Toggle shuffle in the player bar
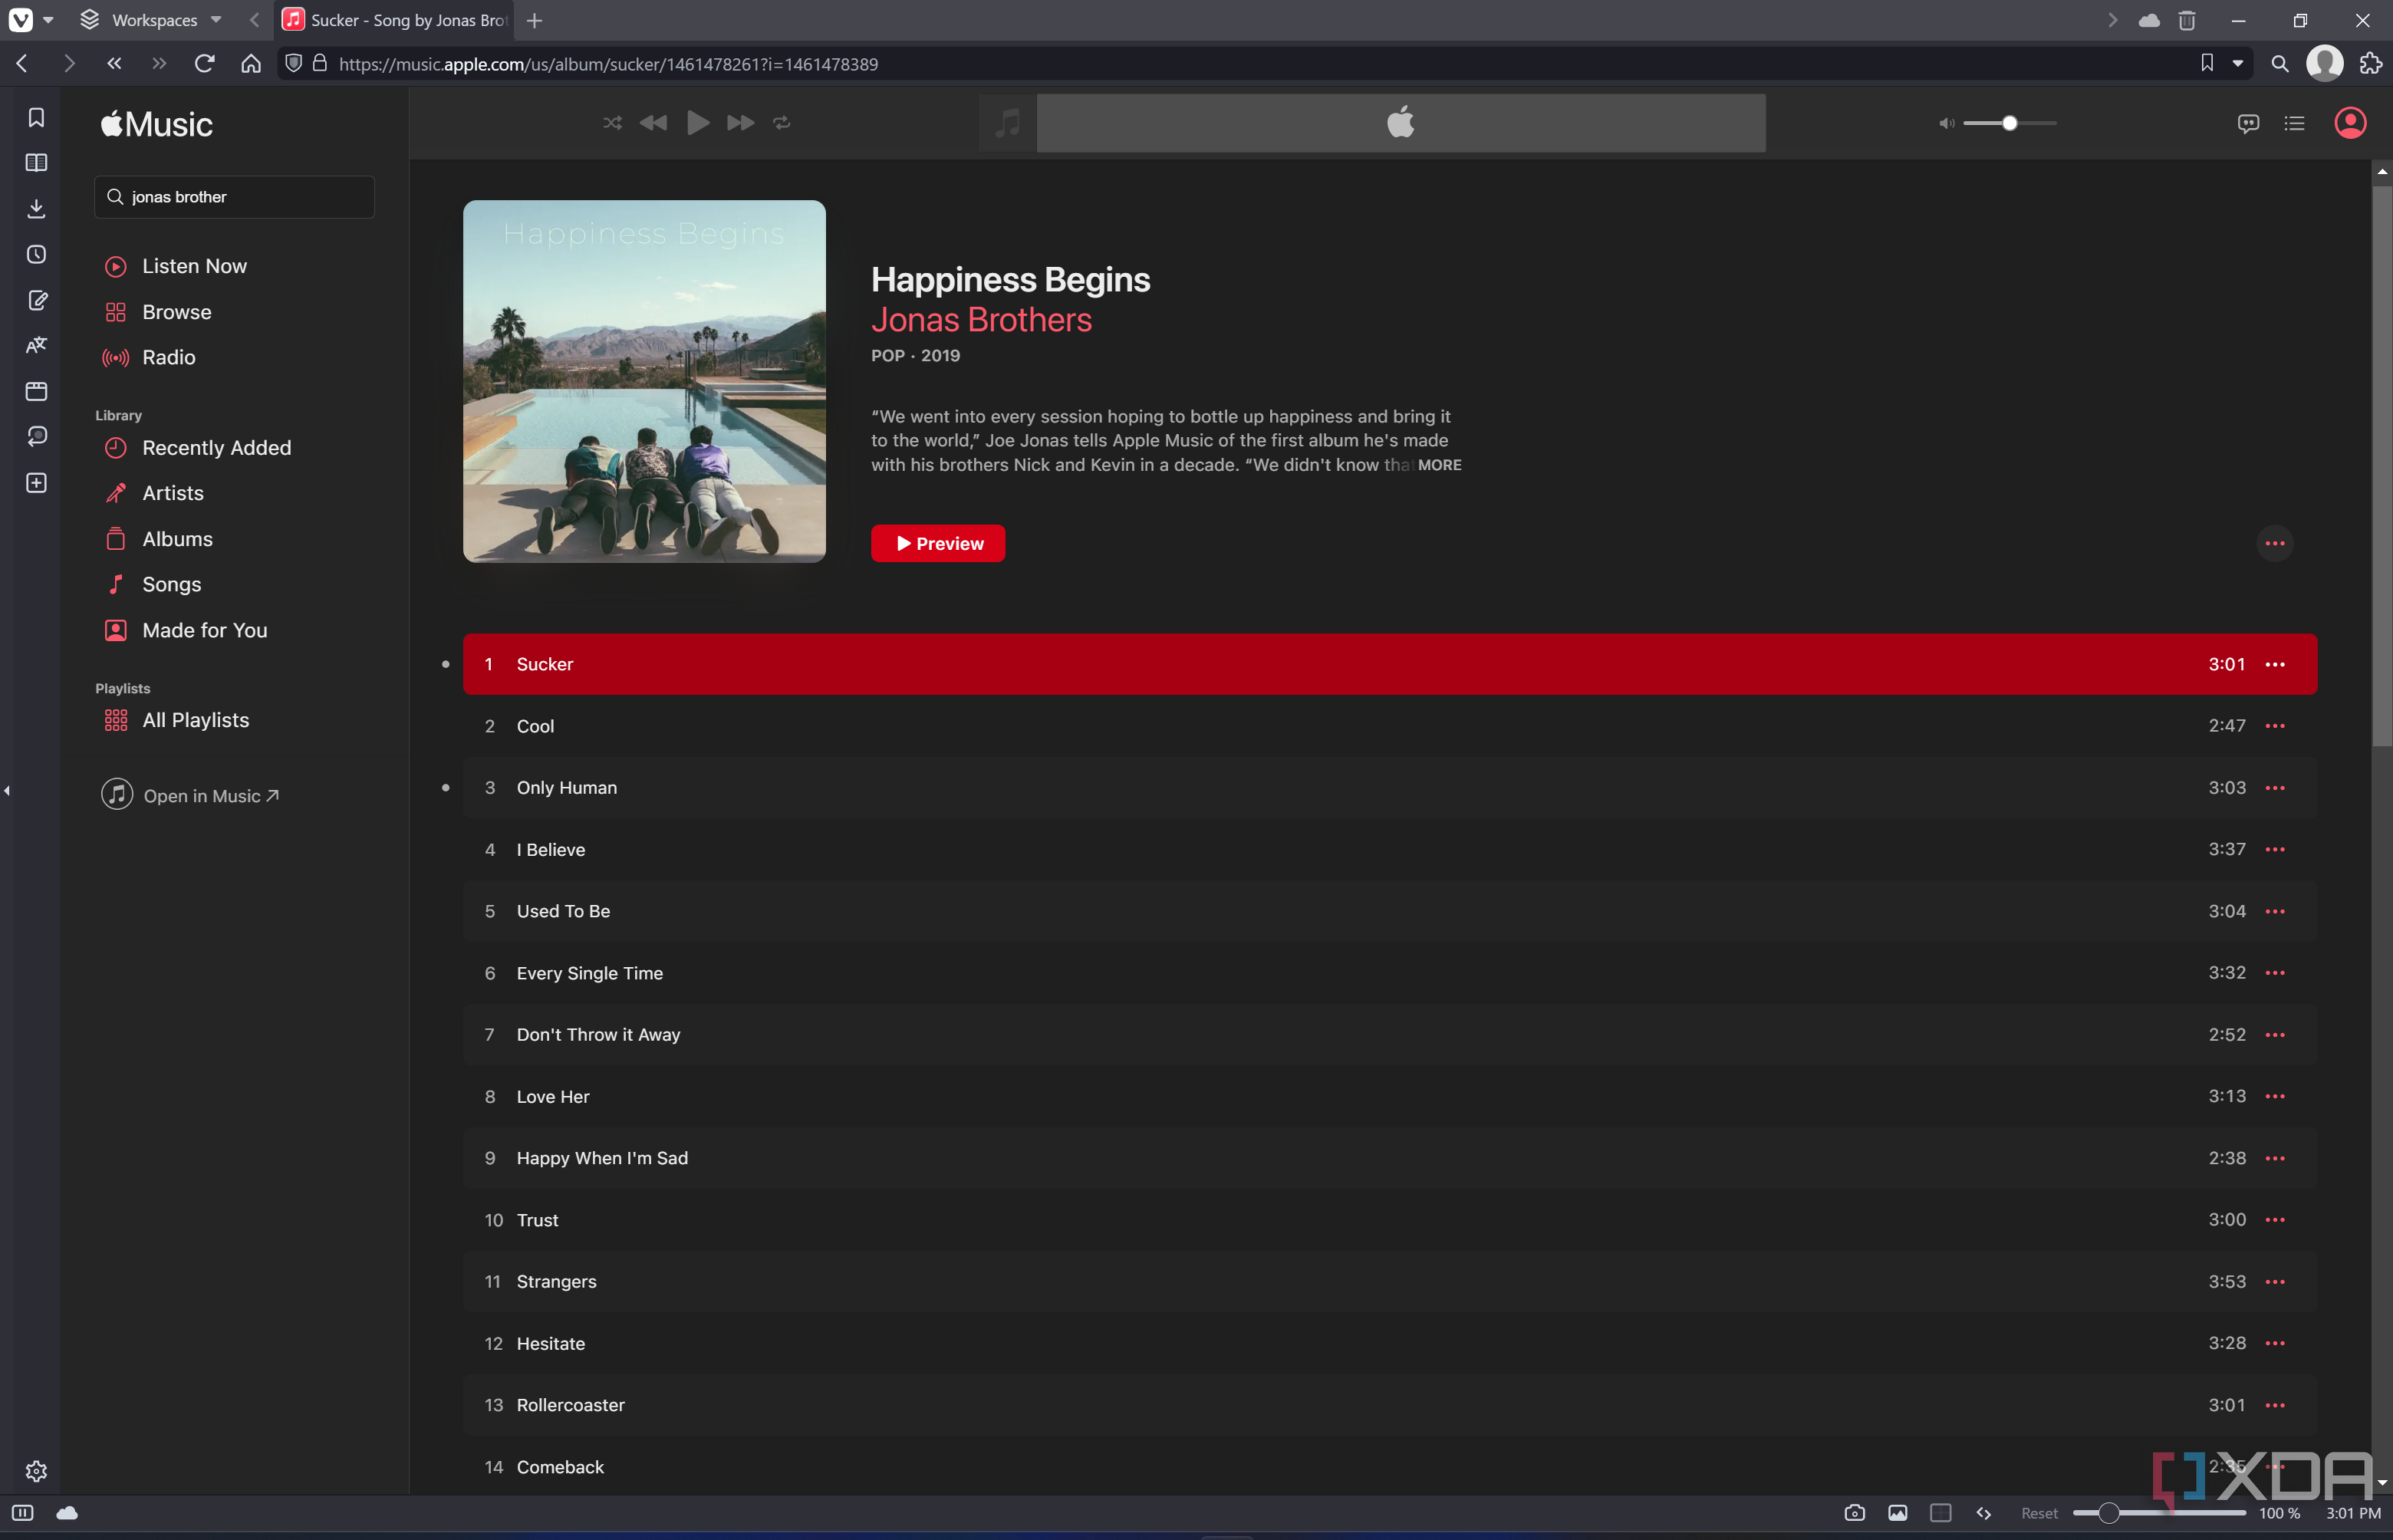This screenshot has width=2393, height=1540. click(x=612, y=122)
